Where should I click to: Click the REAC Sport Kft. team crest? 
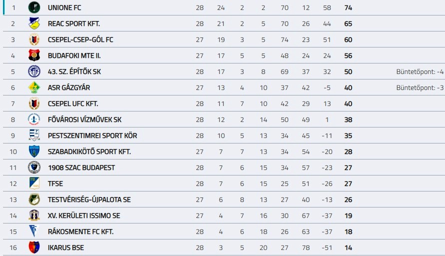click(x=34, y=23)
